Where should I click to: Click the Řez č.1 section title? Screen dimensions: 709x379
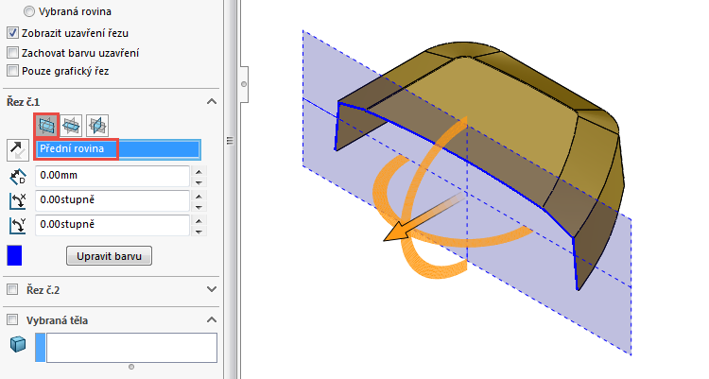23,102
